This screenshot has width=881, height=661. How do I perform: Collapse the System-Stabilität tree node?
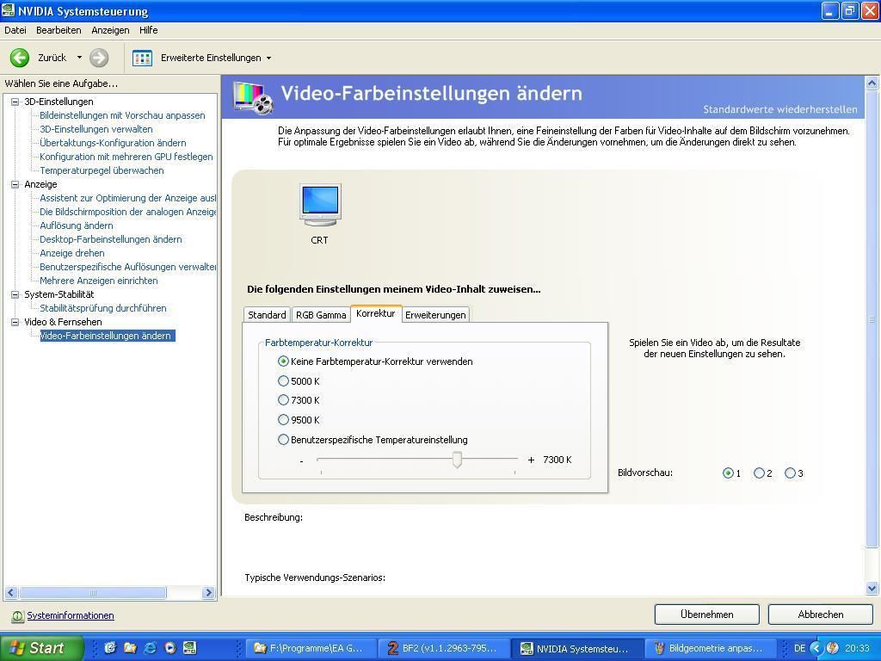click(15, 294)
